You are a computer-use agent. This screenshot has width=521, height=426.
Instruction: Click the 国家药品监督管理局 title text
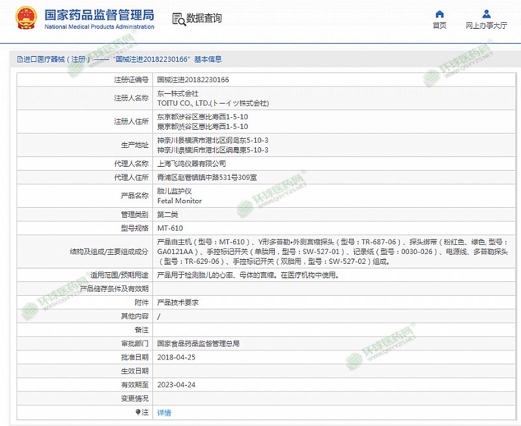pos(100,14)
